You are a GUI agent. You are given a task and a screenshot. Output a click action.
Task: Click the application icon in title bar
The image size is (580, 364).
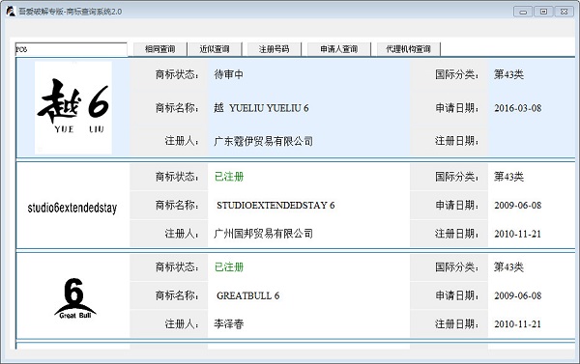pyautogui.click(x=11, y=12)
